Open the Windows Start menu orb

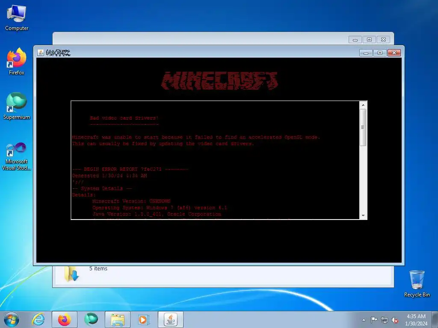(x=12, y=319)
